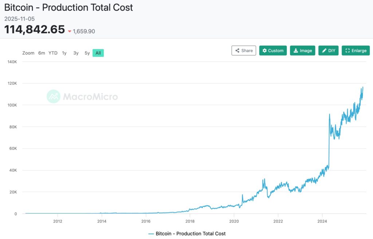The width and height of the screenshot is (373, 239).
Task: Click the value 114,842.65 display
Action: click(35, 29)
